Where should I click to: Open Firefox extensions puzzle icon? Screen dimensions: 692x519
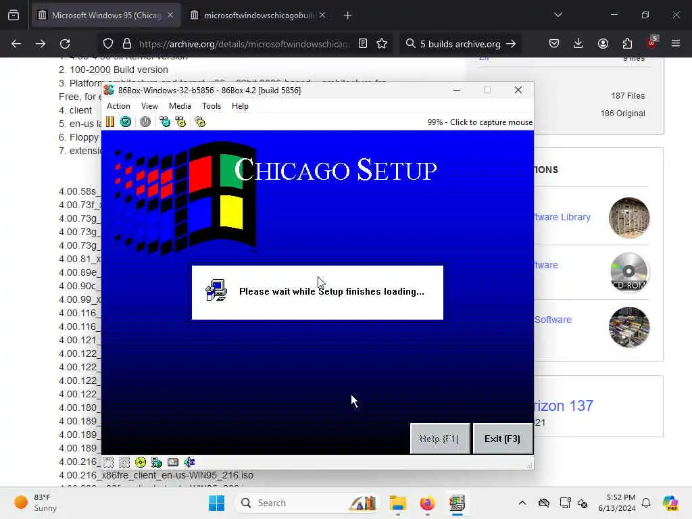click(627, 43)
